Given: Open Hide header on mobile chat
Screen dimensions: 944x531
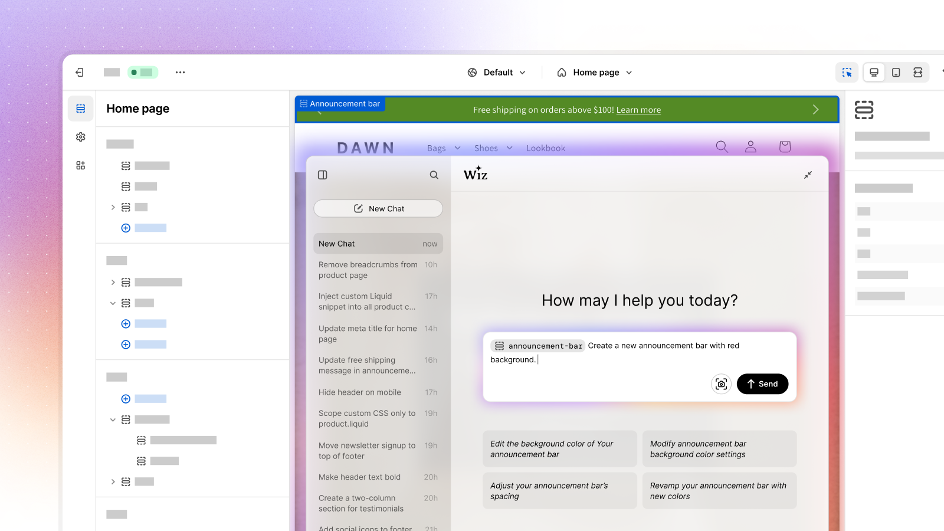Looking at the screenshot, I should [x=378, y=392].
